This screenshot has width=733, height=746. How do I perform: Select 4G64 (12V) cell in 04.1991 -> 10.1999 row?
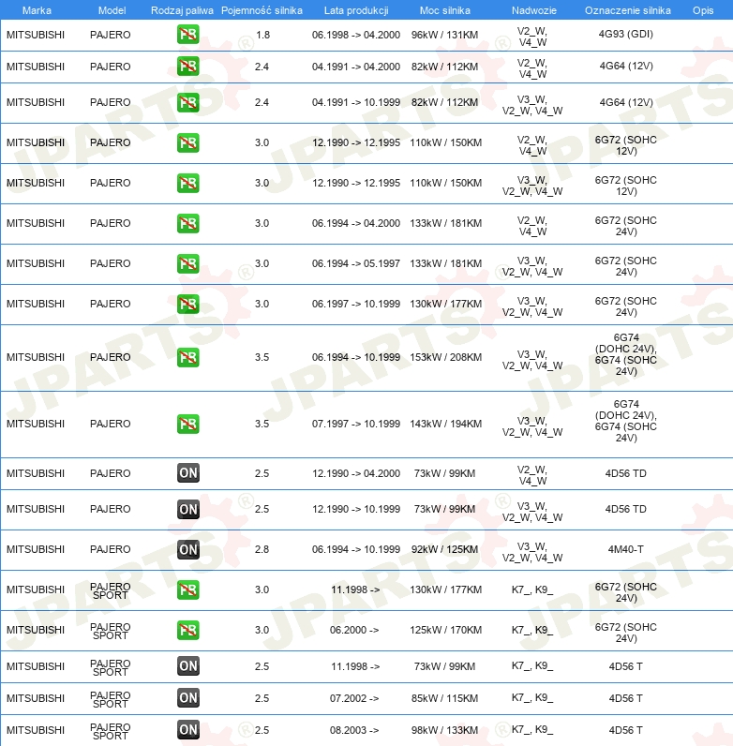click(x=626, y=102)
